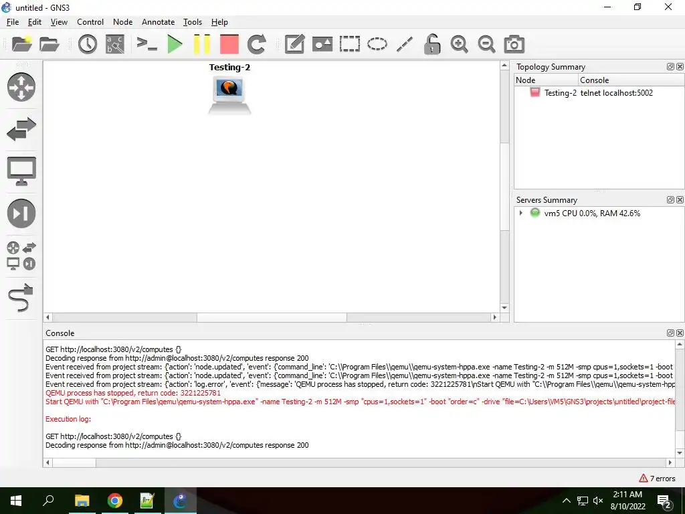Screen dimensions: 685x514
Task: Select the Add a note tool
Action: point(294,44)
